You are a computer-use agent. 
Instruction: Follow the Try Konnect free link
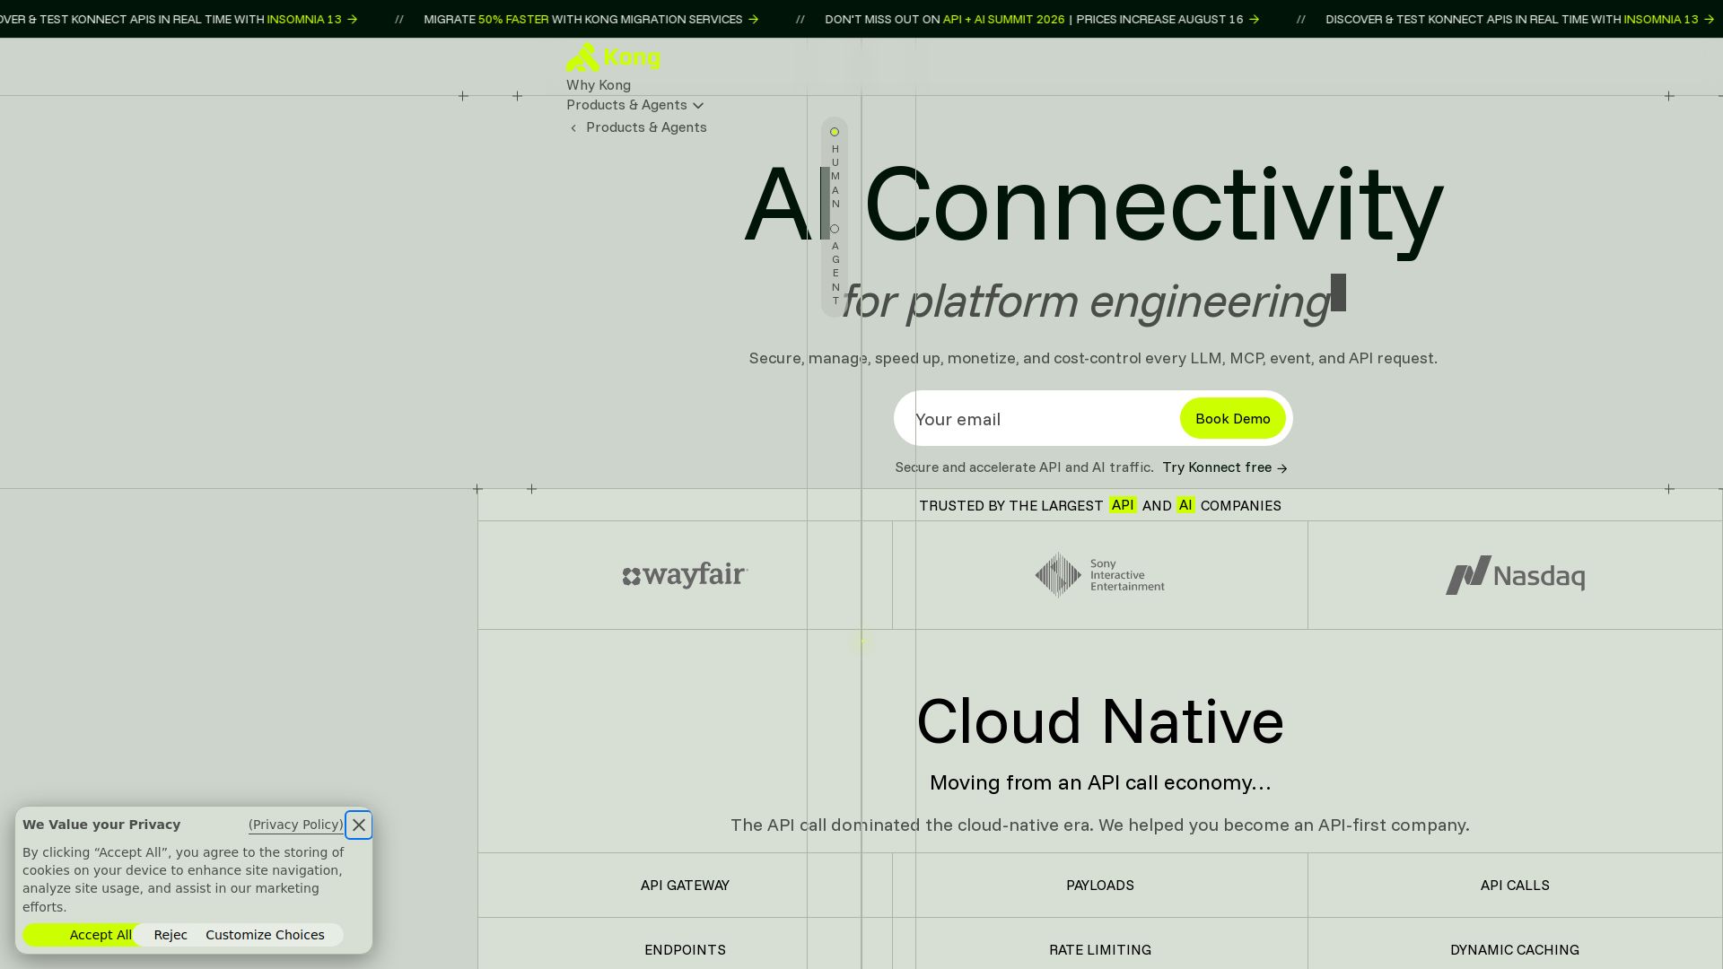click(1225, 467)
